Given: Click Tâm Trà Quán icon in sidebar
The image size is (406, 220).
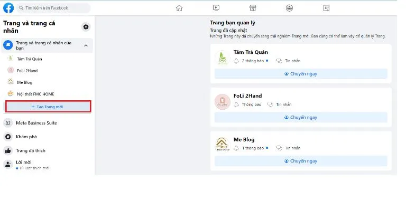Looking at the screenshot, I should point(11,59).
